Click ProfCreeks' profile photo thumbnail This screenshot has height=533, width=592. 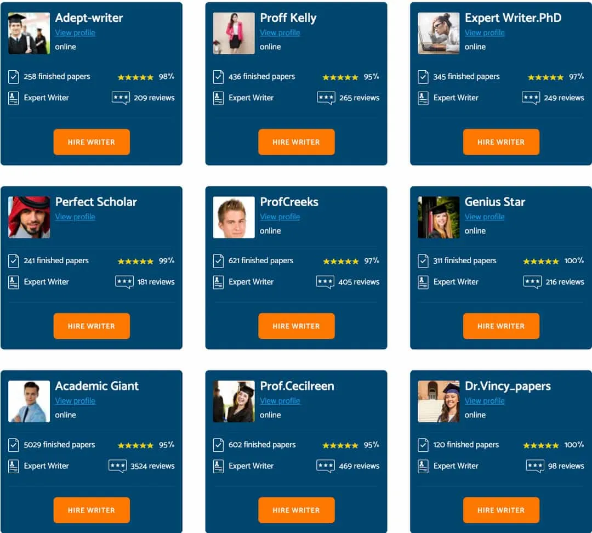click(234, 217)
